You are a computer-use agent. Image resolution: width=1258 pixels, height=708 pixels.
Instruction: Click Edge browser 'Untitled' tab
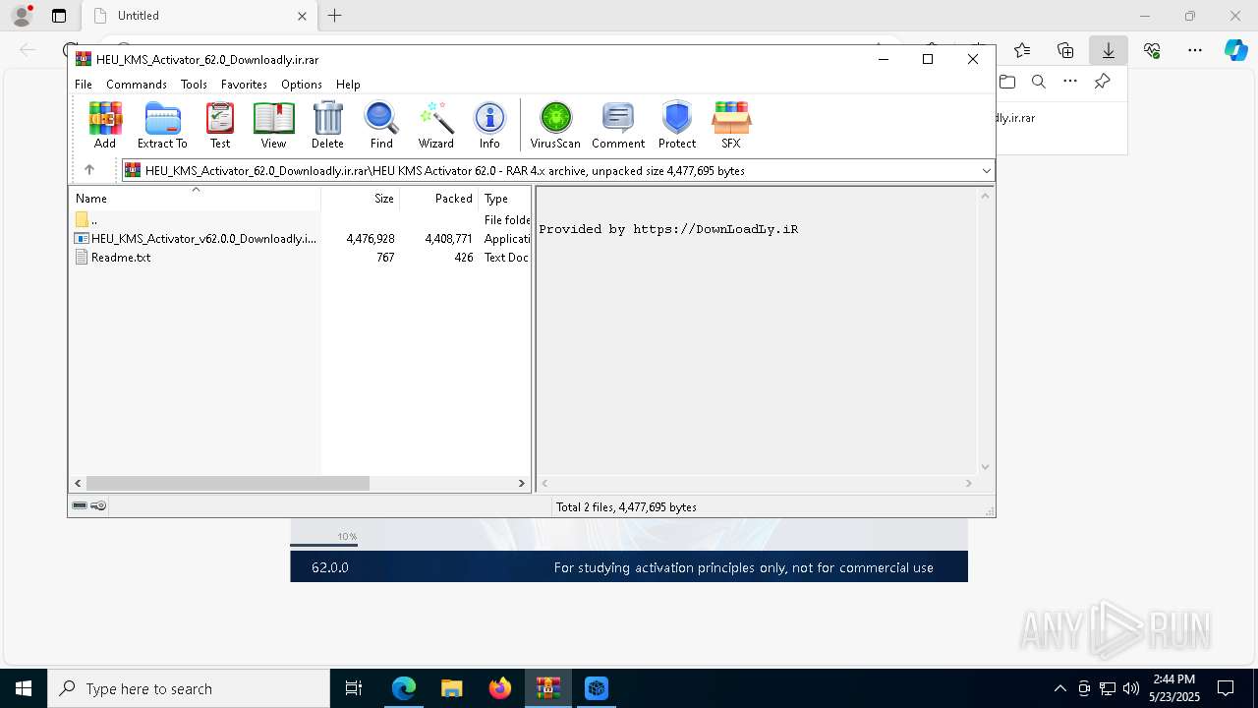tap(199, 16)
